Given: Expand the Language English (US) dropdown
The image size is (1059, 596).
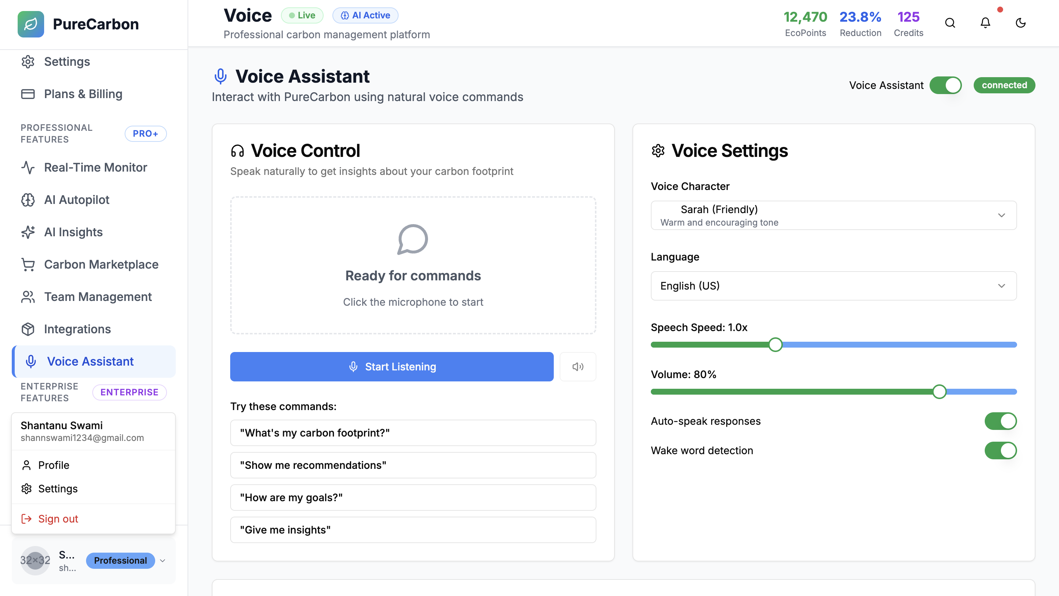Looking at the screenshot, I should (x=833, y=286).
